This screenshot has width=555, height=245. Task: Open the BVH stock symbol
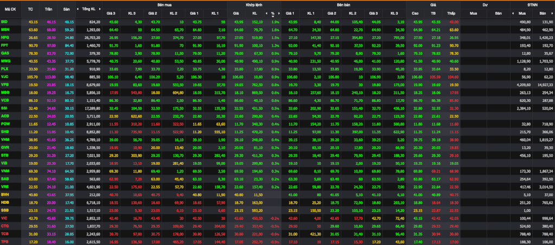click(x=5, y=194)
